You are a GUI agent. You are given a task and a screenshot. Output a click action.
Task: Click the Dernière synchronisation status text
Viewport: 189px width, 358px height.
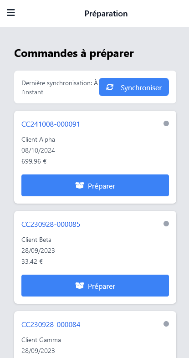[60, 87]
